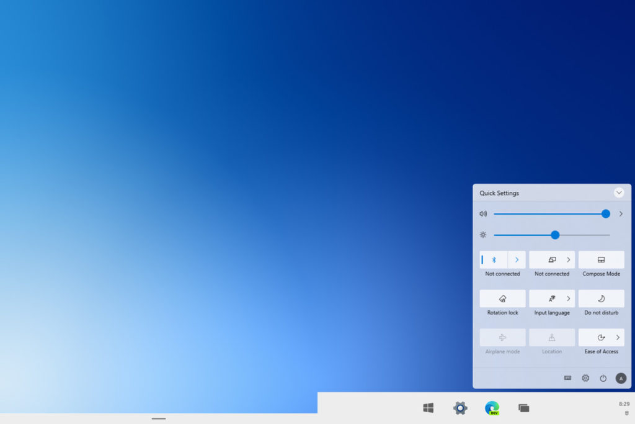This screenshot has height=424, width=635.
Task: Click the clock showing 8:29
Action: click(624, 404)
